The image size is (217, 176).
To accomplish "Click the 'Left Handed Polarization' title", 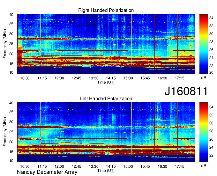I will [106, 99].
